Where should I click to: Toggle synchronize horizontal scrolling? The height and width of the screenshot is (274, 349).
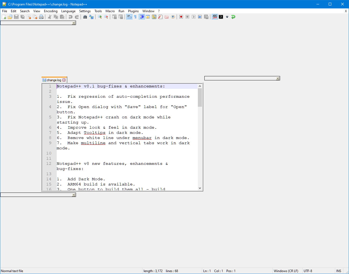tap(121, 17)
